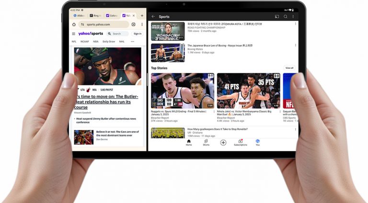Screen dimensions: 368x203
Task: Tap the YouTube cast icon
Action: click(x=277, y=17)
